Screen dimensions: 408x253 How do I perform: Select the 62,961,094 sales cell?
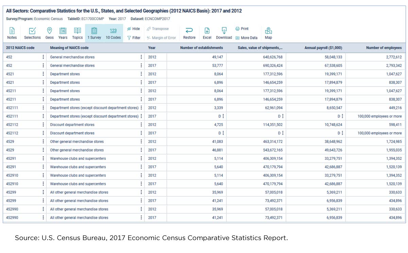[256, 108]
